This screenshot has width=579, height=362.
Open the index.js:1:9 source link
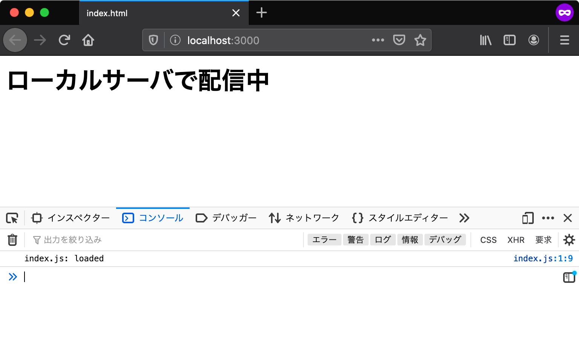(x=543, y=258)
